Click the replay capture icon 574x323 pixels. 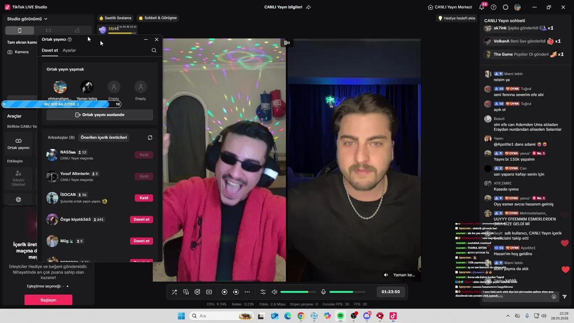pyautogui.click(x=236, y=292)
